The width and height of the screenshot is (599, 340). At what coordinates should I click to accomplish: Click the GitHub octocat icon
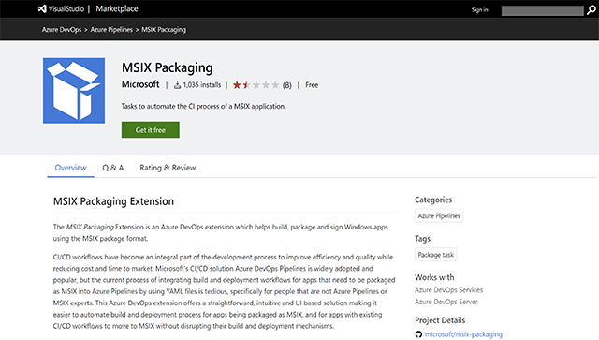(x=418, y=334)
